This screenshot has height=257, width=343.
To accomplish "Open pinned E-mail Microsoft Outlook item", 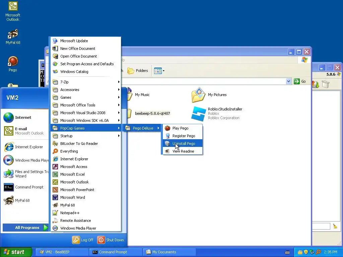I will pyautogui.click(x=25, y=131).
